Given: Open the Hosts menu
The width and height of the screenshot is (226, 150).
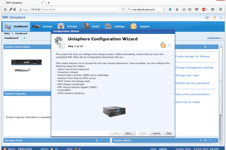Looking at the screenshot, I should tap(91, 26).
